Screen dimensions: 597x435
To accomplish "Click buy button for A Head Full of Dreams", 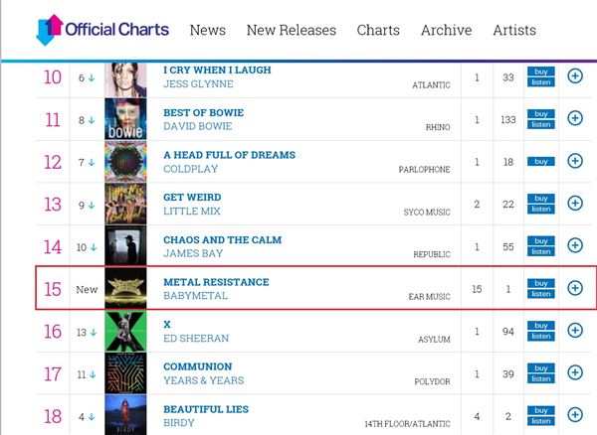I will 540,162.
